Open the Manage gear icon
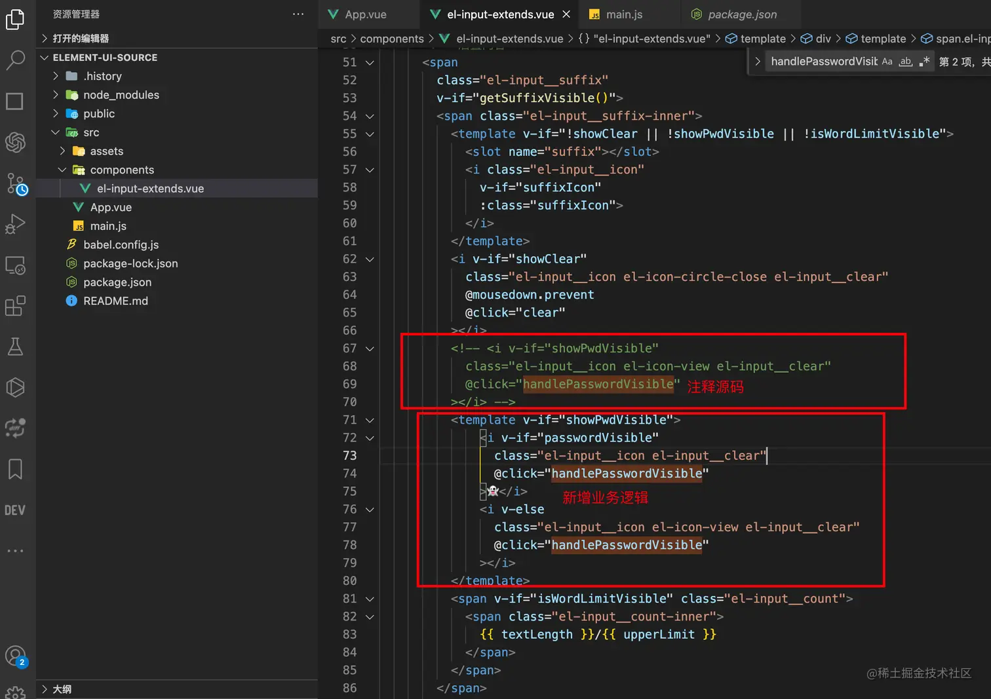 15,692
